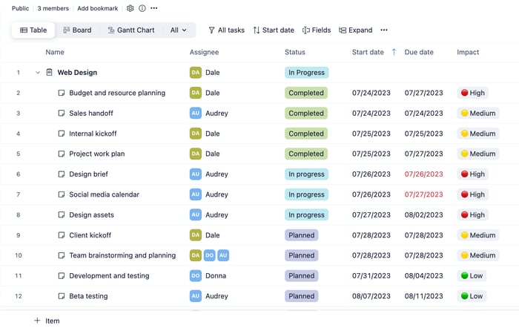Open the All views dropdown
The image size is (519, 331).
(179, 30)
